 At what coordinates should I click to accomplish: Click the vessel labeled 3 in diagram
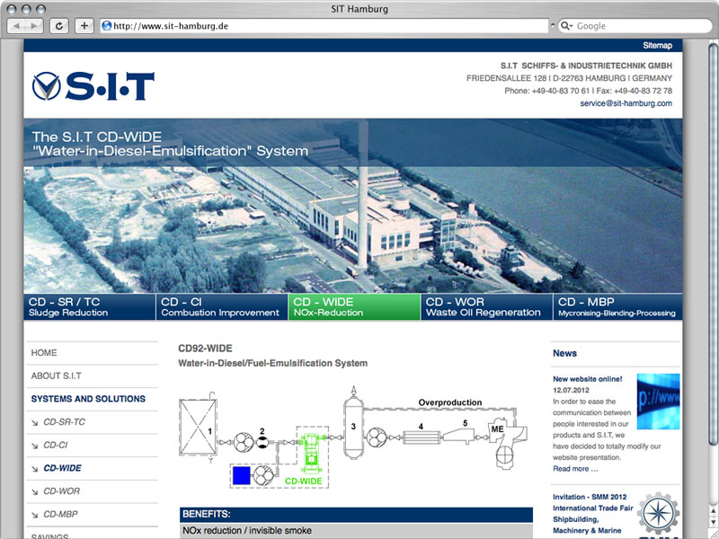point(353,426)
